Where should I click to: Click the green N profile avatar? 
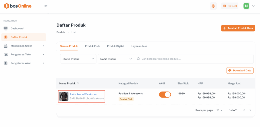246,6
